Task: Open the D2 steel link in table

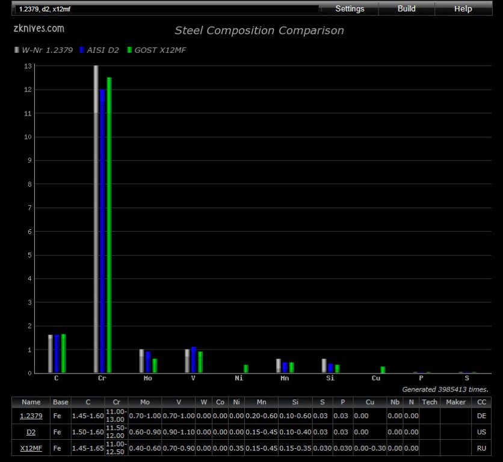Action: [31, 432]
